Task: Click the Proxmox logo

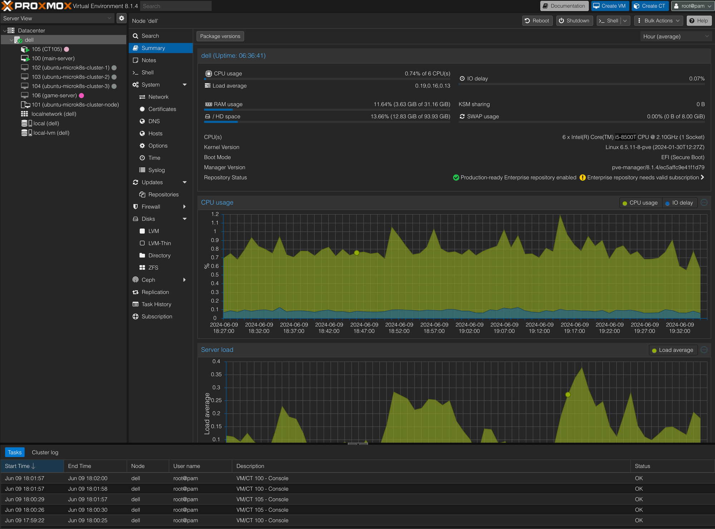Action: click(x=36, y=6)
